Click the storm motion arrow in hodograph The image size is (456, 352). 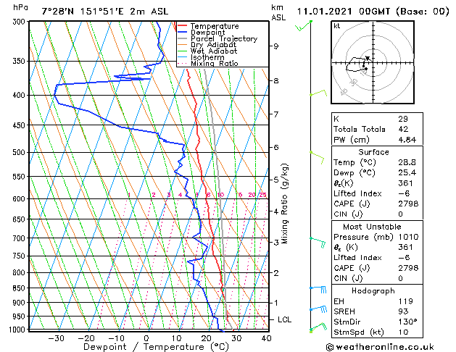pos(368,59)
